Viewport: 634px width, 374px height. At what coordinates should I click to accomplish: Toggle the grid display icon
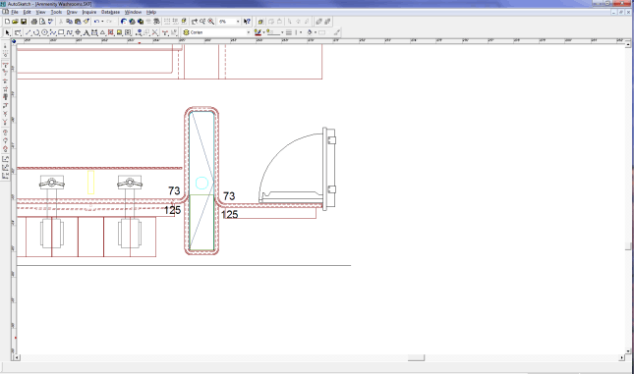(x=167, y=22)
